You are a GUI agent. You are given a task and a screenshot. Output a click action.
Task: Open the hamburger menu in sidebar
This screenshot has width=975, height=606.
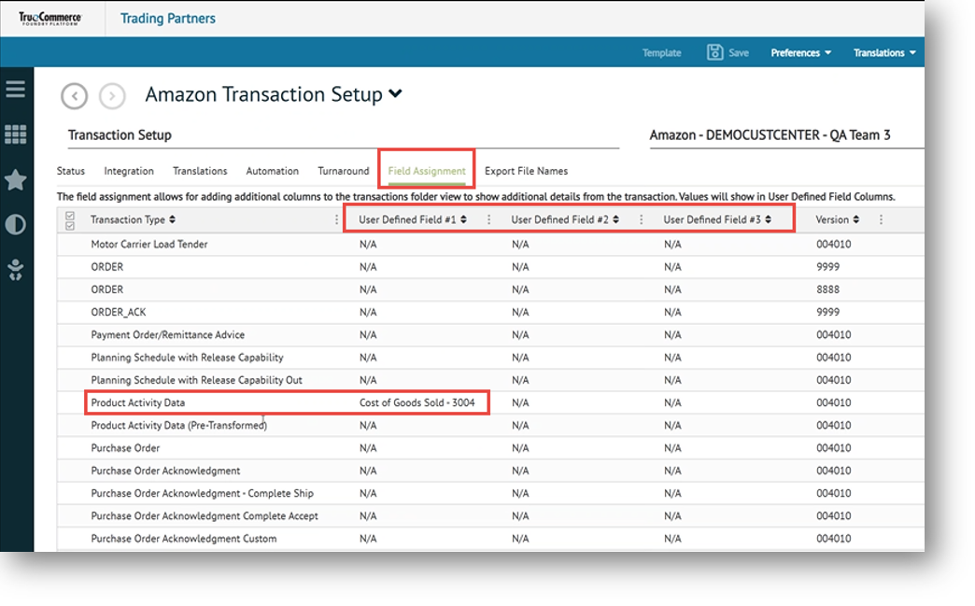click(16, 89)
